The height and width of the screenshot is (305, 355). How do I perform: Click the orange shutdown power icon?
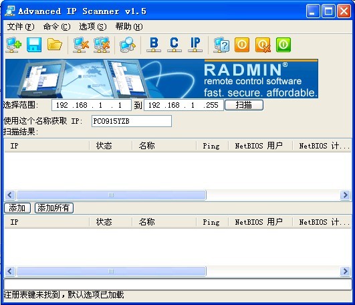click(242, 45)
